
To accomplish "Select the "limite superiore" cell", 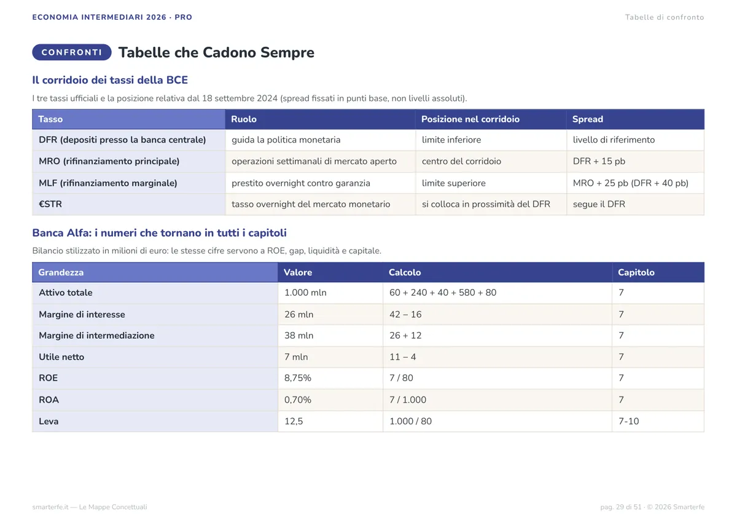I will (491, 183).
